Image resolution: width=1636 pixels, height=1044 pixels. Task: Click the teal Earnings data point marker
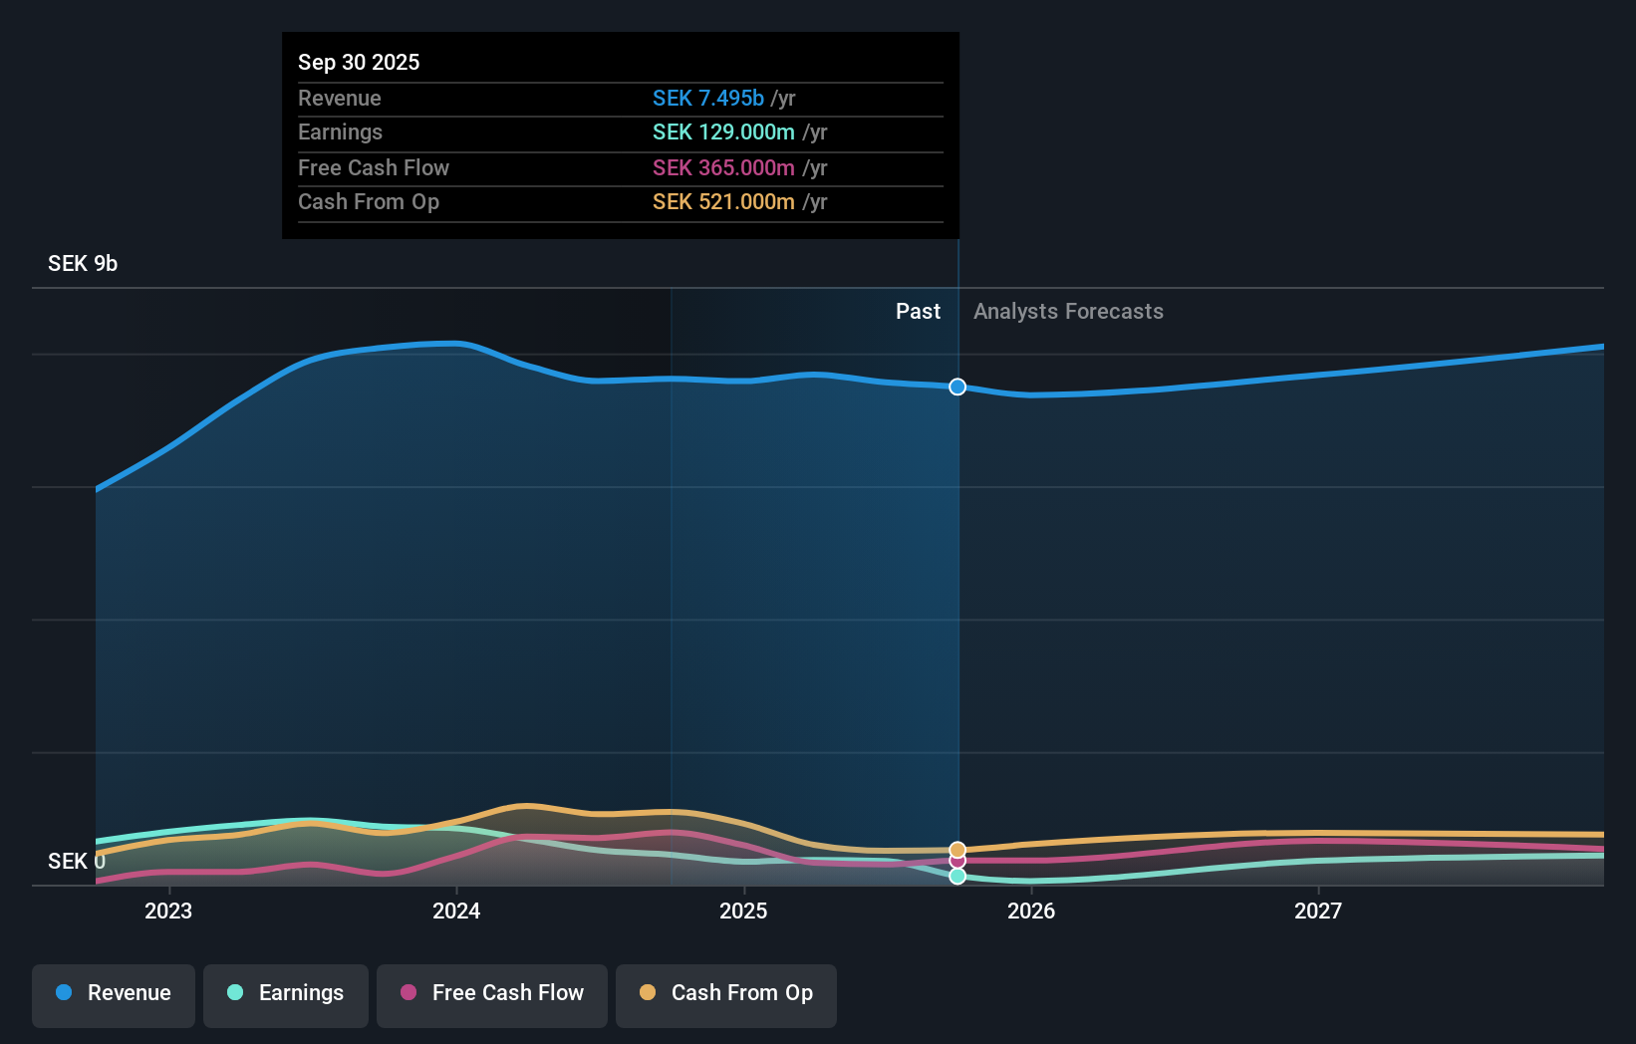point(956,876)
